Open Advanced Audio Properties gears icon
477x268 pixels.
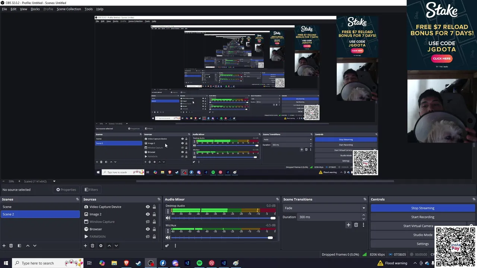coord(167,246)
